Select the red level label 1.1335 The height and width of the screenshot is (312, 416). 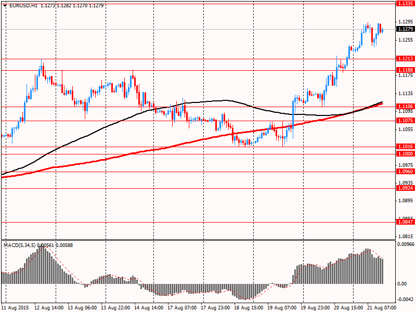pyautogui.click(x=406, y=4)
